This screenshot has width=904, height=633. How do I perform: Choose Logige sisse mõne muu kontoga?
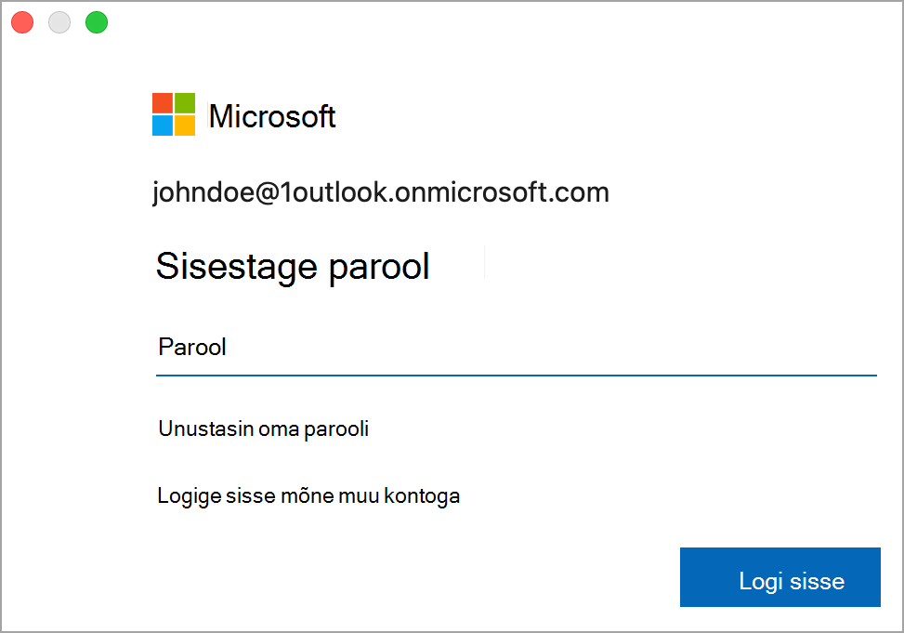tap(308, 496)
